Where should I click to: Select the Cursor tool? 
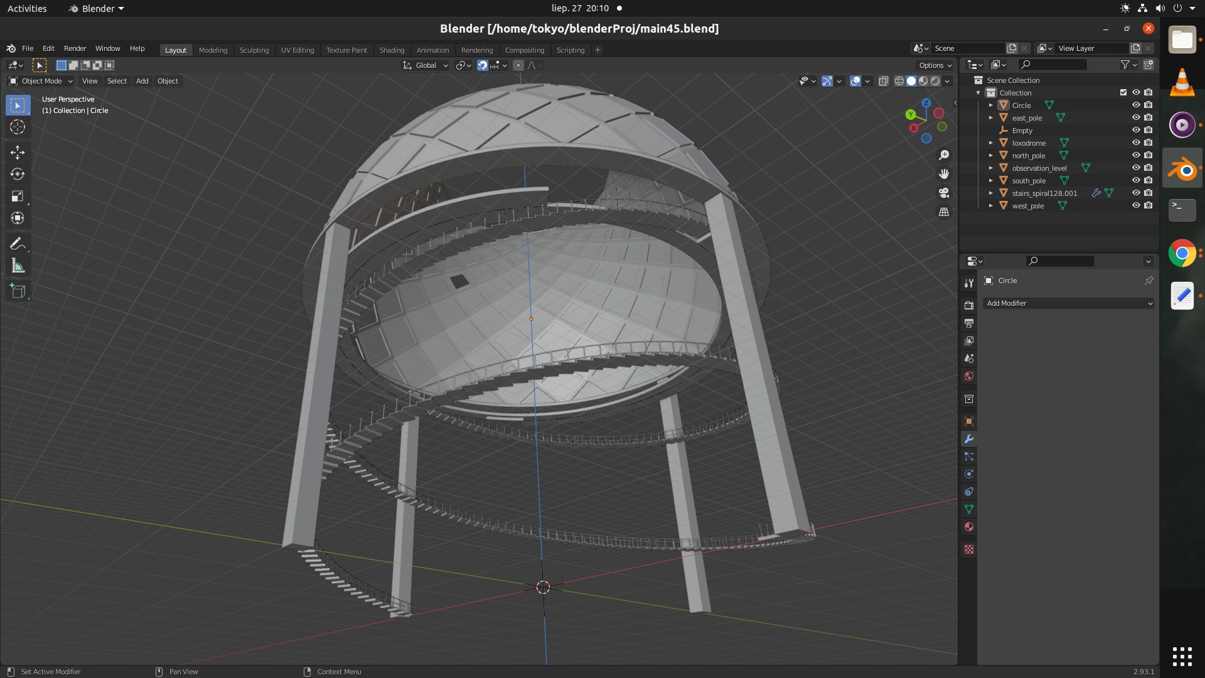pos(18,127)
